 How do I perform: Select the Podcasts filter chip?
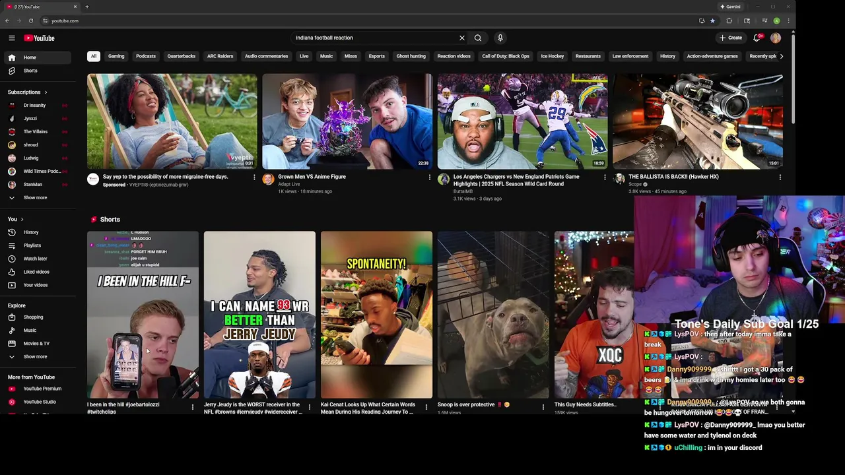click(x=146, y=56)
